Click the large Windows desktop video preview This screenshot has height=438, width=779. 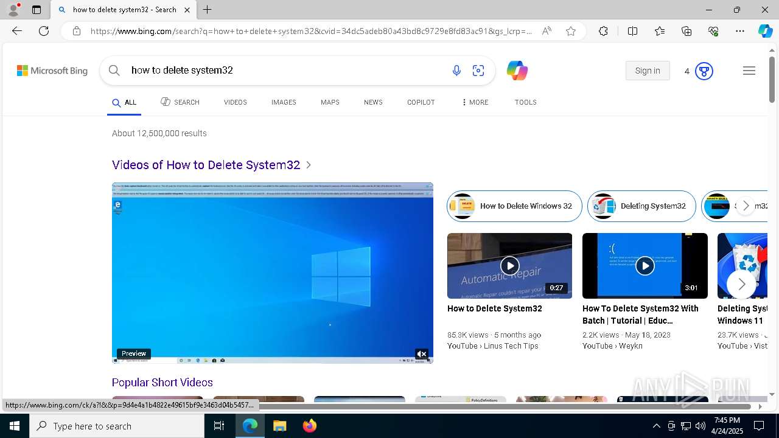click(x=273, y=273)
